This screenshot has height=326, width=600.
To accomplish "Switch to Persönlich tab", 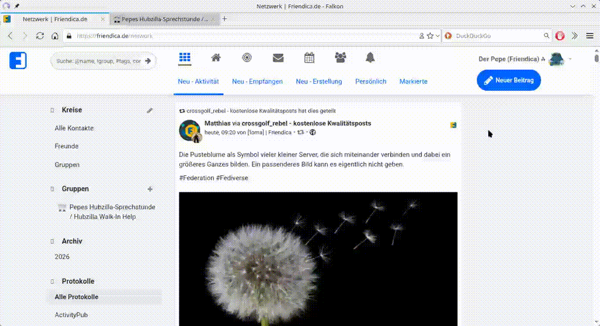I will click(x=370, y=81).
